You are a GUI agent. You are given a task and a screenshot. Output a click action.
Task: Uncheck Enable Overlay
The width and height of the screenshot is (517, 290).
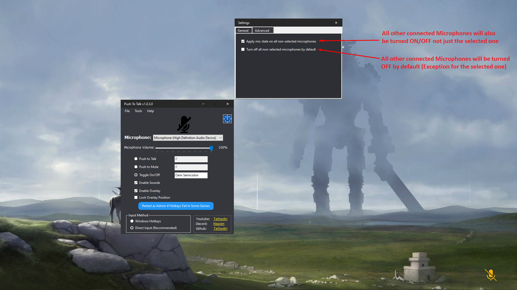click(136, 191)
